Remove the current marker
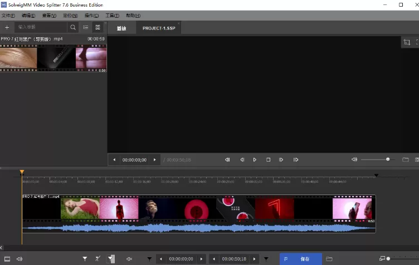Screen dimensions: 419x265 (x=98, y=258)
